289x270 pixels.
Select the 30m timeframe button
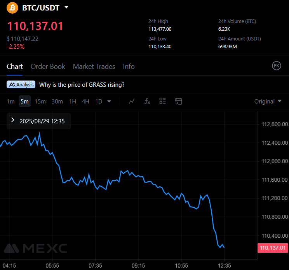pos(57,102)
